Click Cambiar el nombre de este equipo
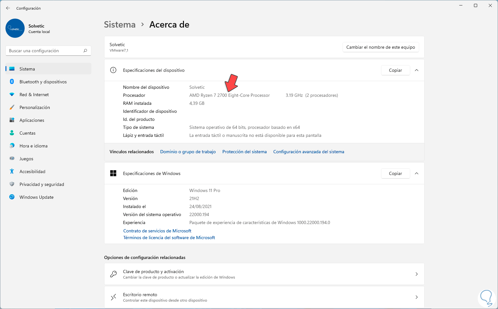 381,47
